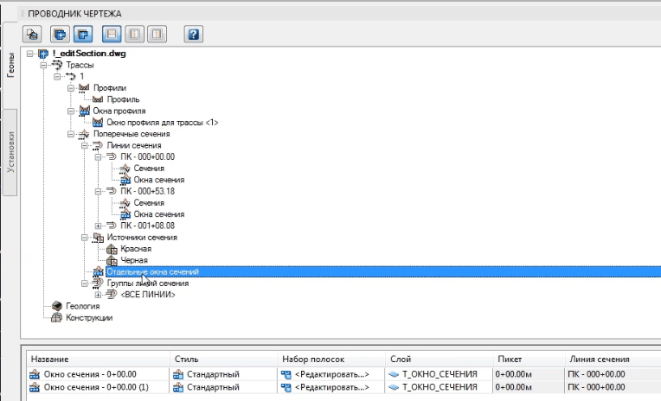
Task: Click the icon beside Окно профиля для трассы <1>
Action: [98, 123]
